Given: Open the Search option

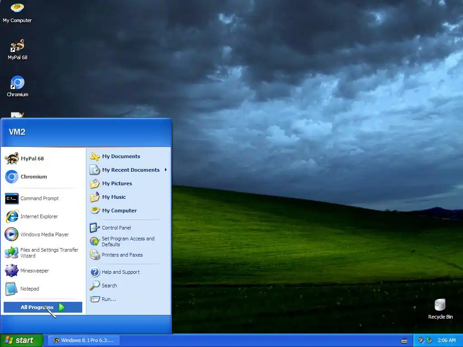Looking at the screenshot, I should [x=129, y=286].
